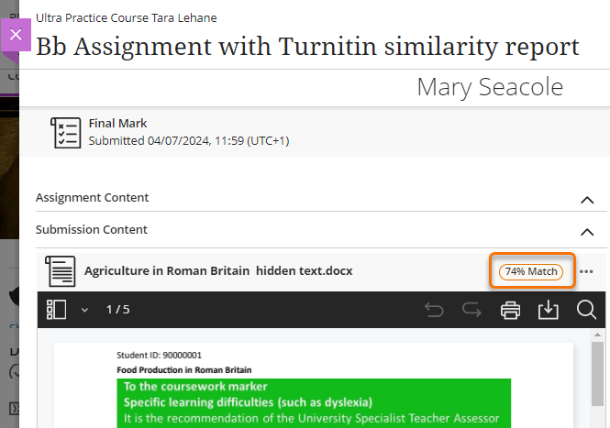Print the submitted document
This screenshot has height=428, width=610.
[511, 310]
